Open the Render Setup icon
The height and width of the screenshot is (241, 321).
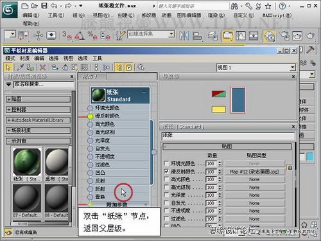285,35
